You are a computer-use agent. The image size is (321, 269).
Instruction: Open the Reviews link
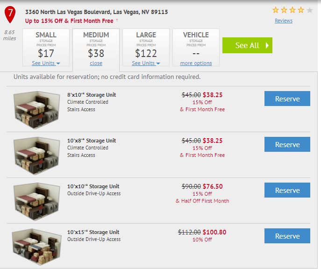283,21
